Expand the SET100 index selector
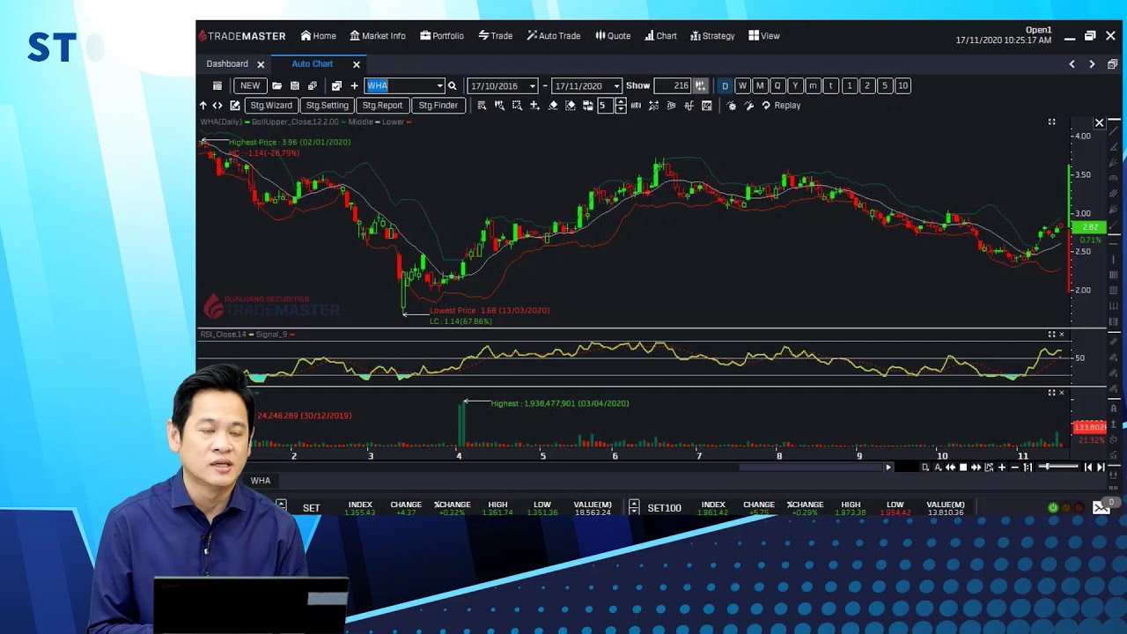Viewport: 1127px width, 634px height. coord(634,506)
